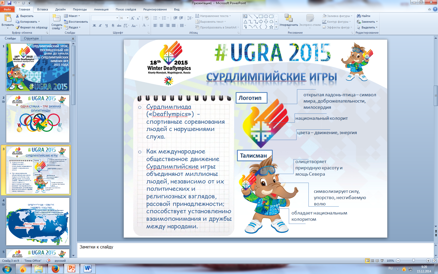Image resolution: width=438 pixels, height=274 pixels.
Task: Switch to Дизайн ribbon tab
Action: tap(60, 9)
